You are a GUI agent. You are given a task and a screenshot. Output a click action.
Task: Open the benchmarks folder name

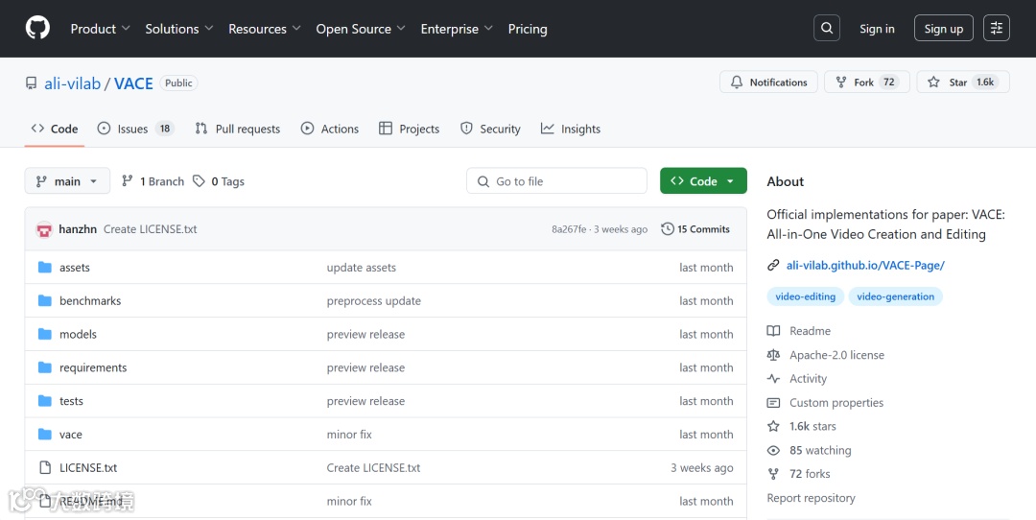(x=90, y=300)
